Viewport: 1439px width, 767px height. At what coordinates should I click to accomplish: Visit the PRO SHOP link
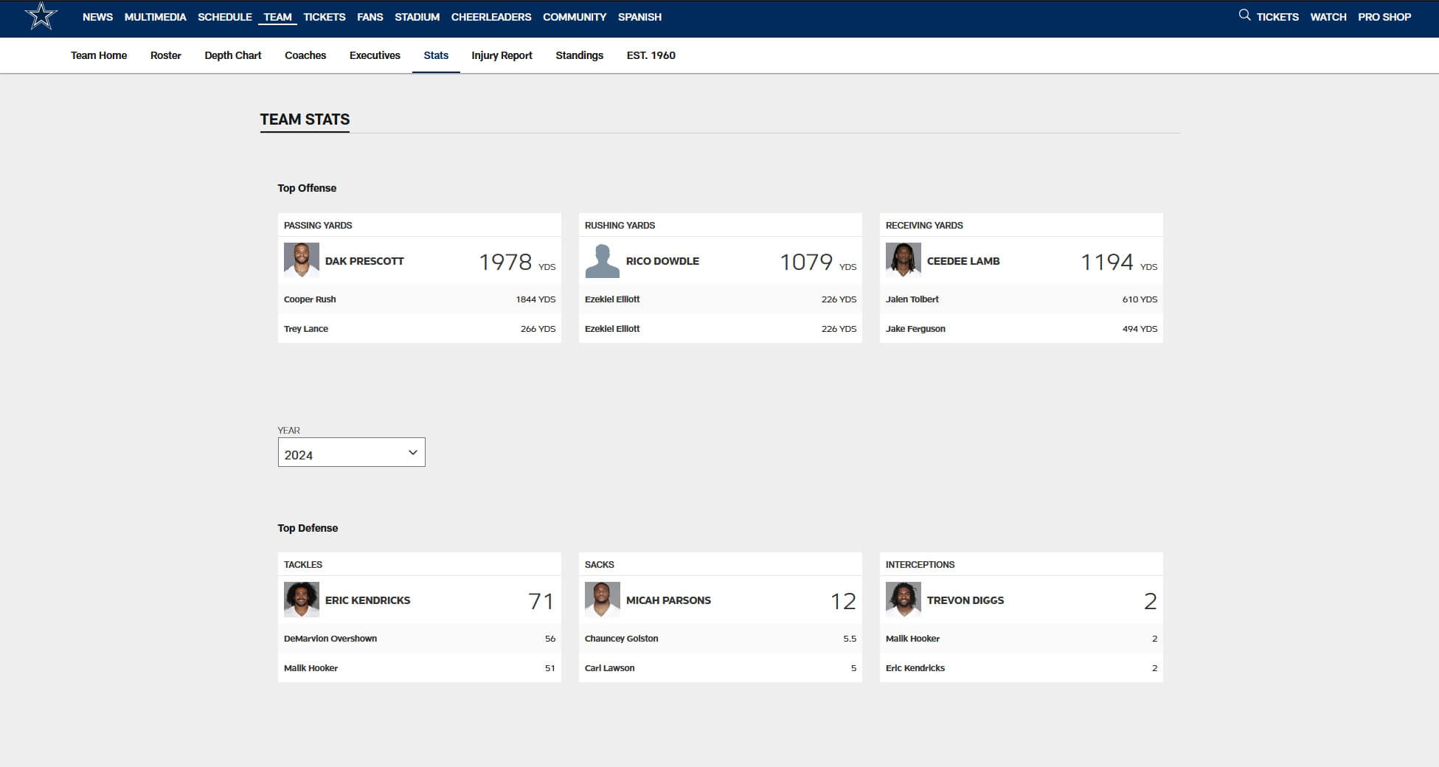click(1384, 17)
